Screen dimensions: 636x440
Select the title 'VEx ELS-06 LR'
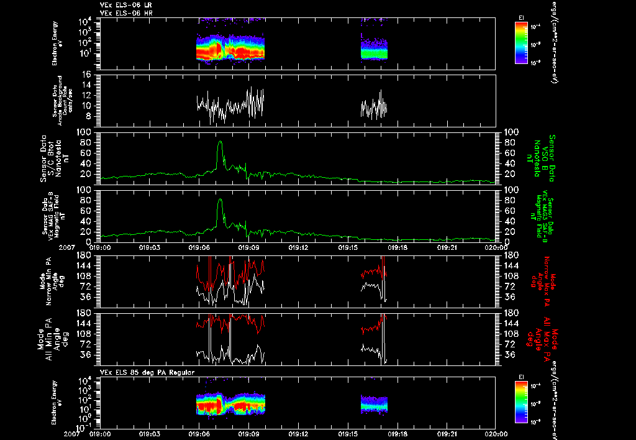[125, 5]
